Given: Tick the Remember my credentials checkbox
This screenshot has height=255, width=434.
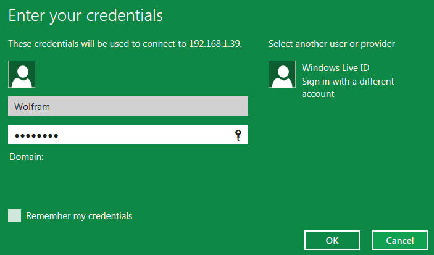Looking at the screenshot, I should (x=14, y=215).
